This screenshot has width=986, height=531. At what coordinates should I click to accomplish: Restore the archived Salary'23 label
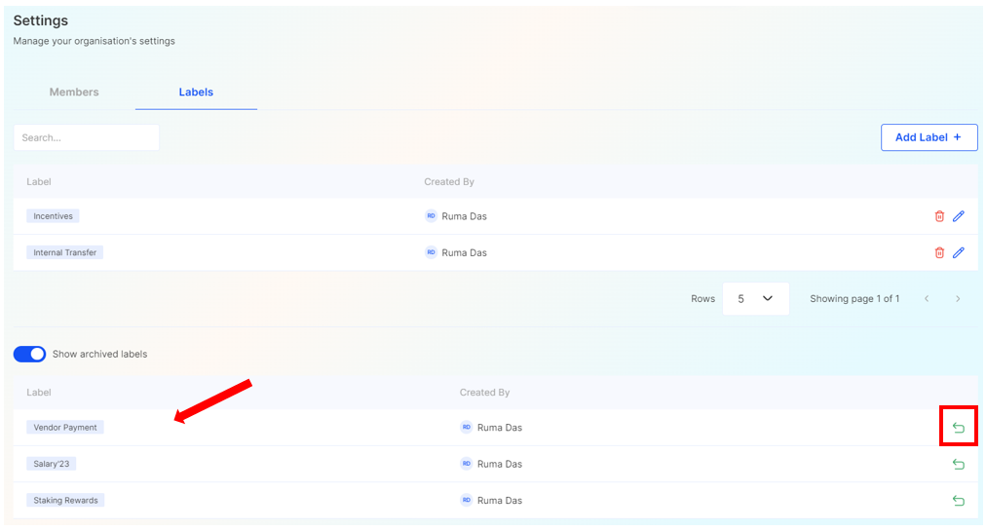[x=958, y=464]
